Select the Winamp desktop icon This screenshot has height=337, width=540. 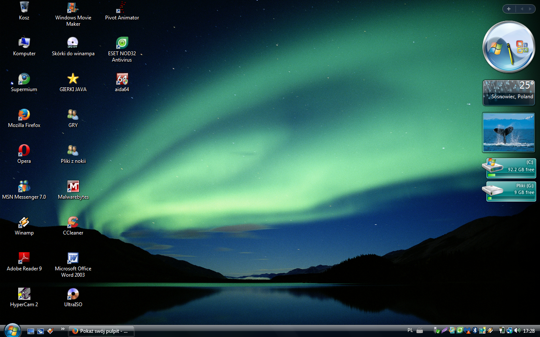tap(24, 226)
